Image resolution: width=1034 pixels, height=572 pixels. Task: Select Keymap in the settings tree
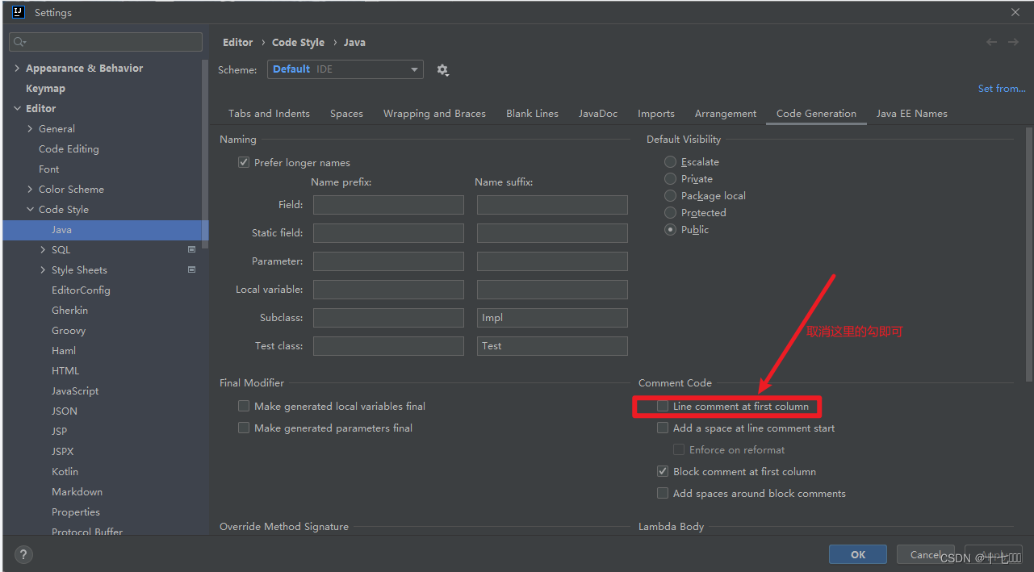pos(45,88)
